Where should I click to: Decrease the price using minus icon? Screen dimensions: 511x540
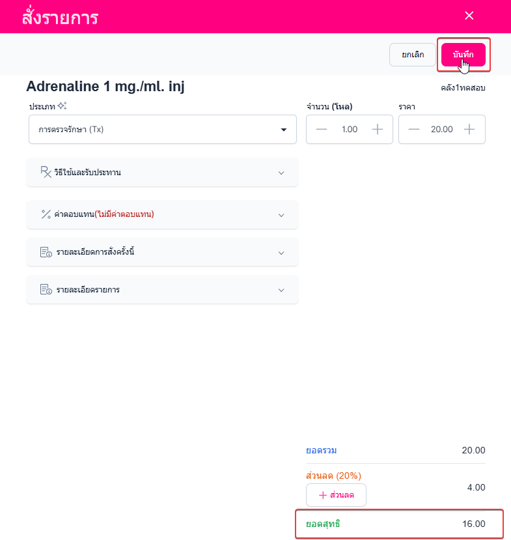414,129
